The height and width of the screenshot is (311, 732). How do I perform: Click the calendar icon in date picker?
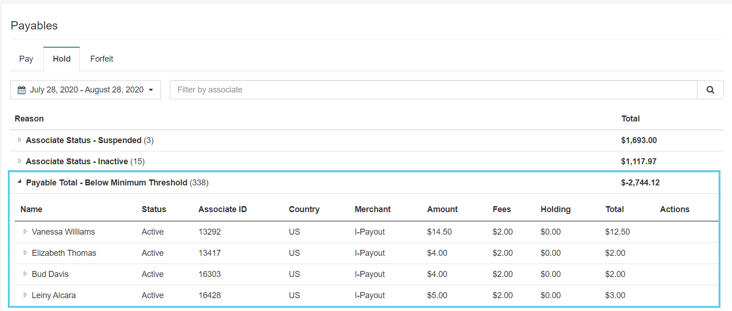pos(22,90)
